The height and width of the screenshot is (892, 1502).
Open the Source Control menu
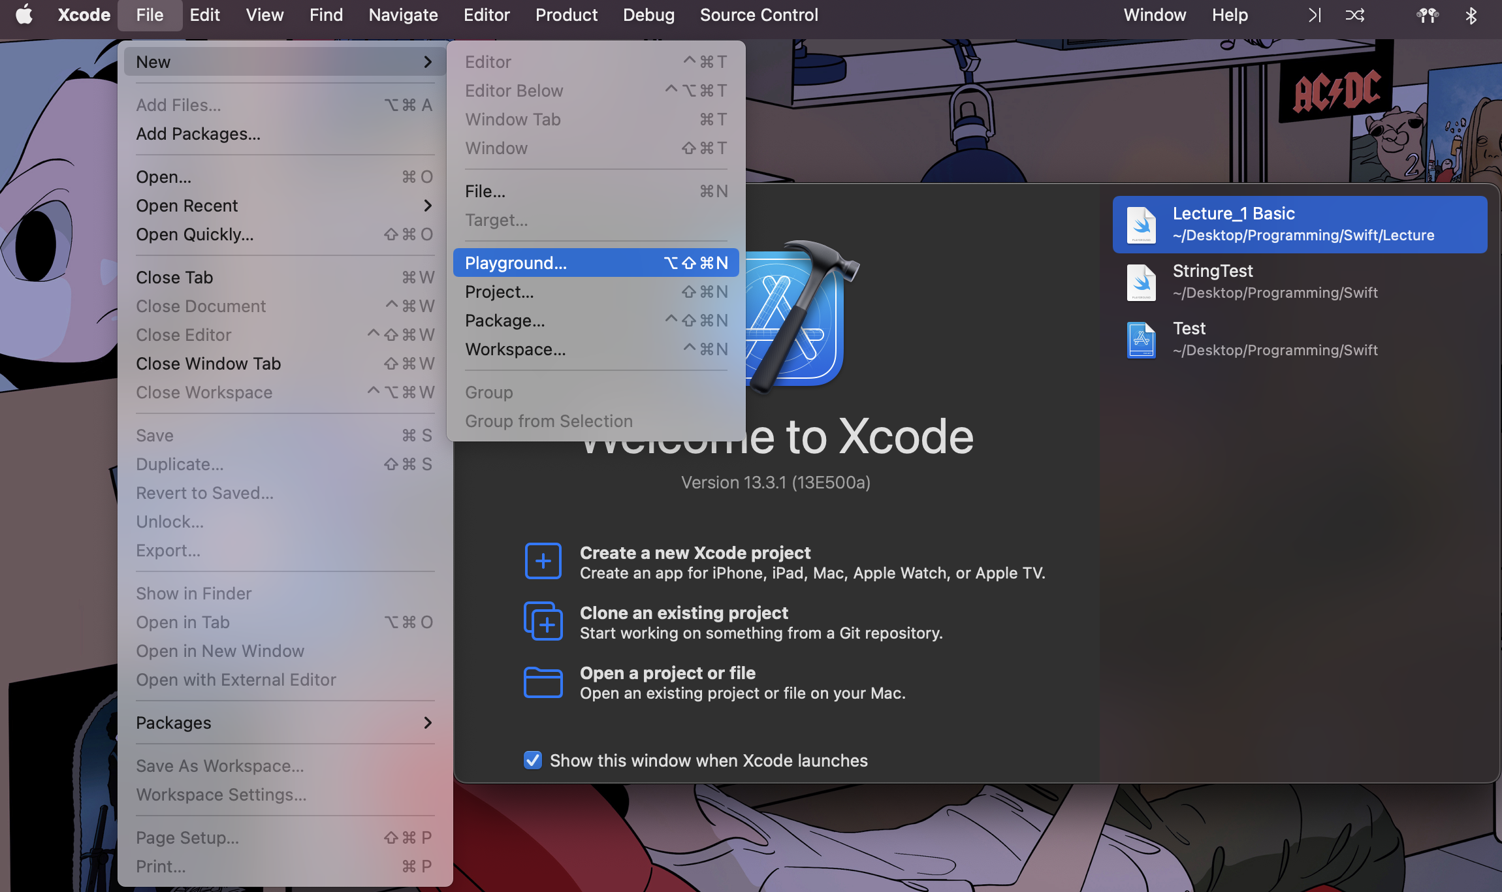click(759, 15)
